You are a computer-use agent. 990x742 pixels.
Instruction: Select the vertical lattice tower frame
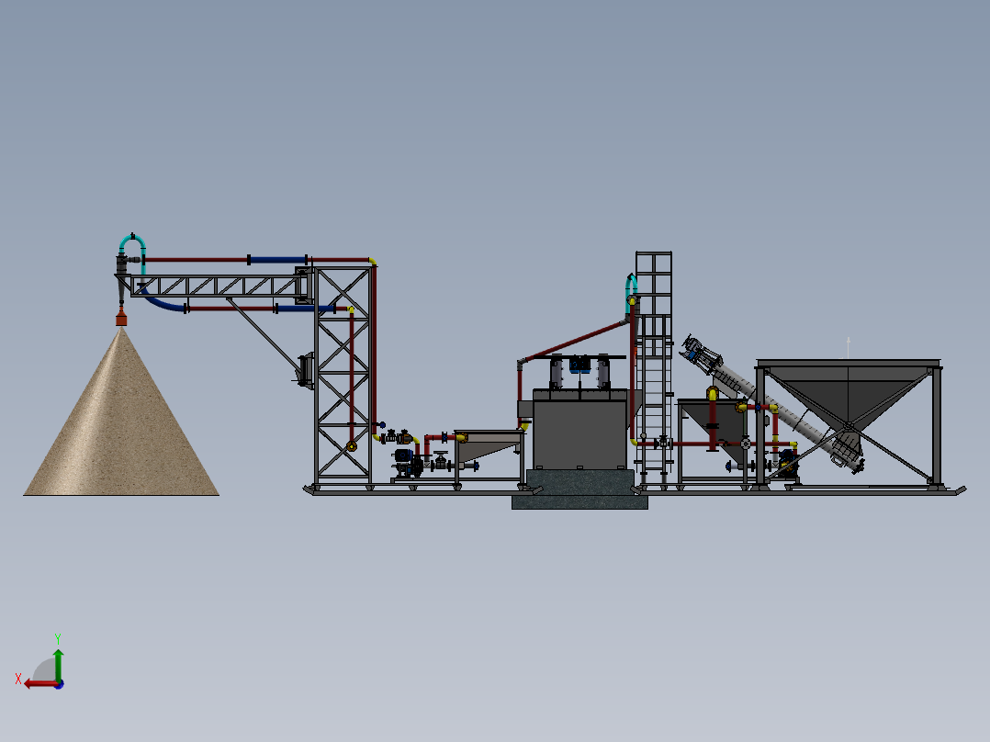pyautogui.click(x=343, y=376)
